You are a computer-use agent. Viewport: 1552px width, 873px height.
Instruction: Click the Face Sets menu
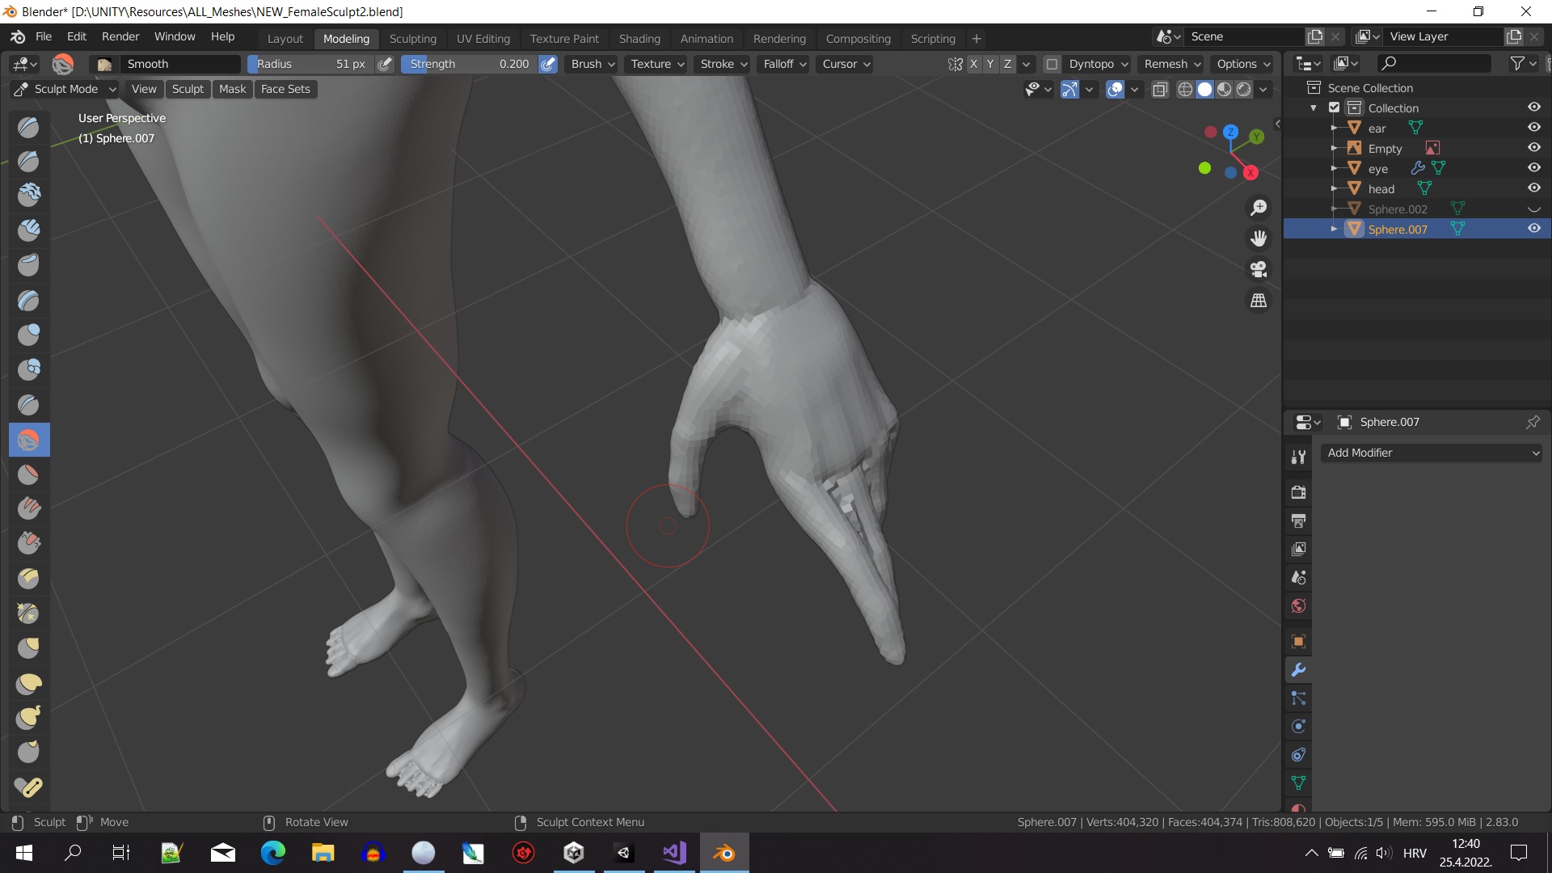285,89
